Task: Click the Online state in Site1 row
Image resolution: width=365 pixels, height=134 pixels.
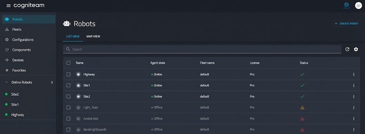Action: pyautogui.click(x=156, y=85)
